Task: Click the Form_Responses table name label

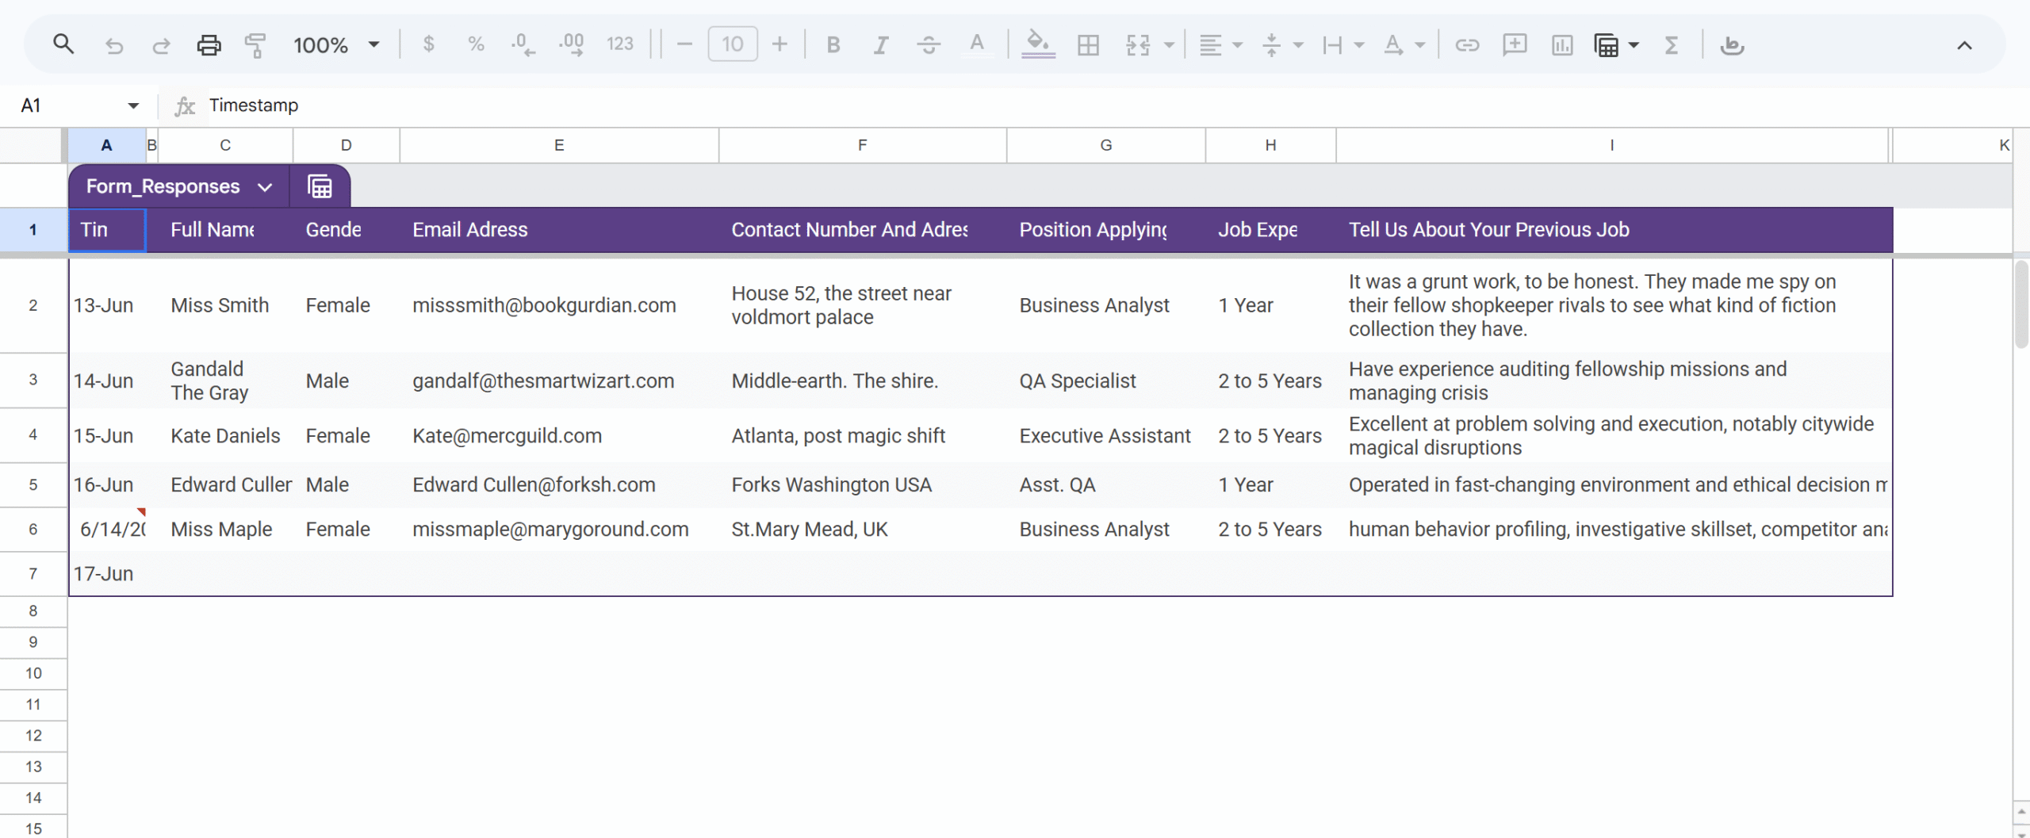Action: [x=163, y=186]
